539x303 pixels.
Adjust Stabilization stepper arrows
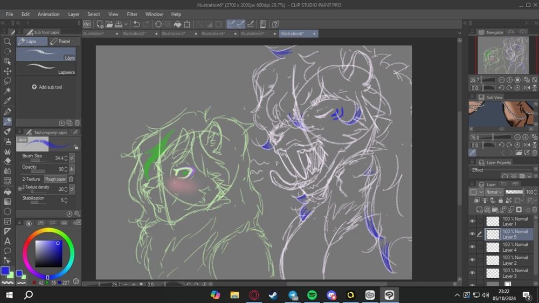coord(66,200)
